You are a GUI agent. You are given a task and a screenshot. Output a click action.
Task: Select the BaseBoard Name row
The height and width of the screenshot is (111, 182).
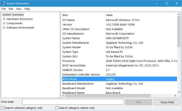point(120,92)
